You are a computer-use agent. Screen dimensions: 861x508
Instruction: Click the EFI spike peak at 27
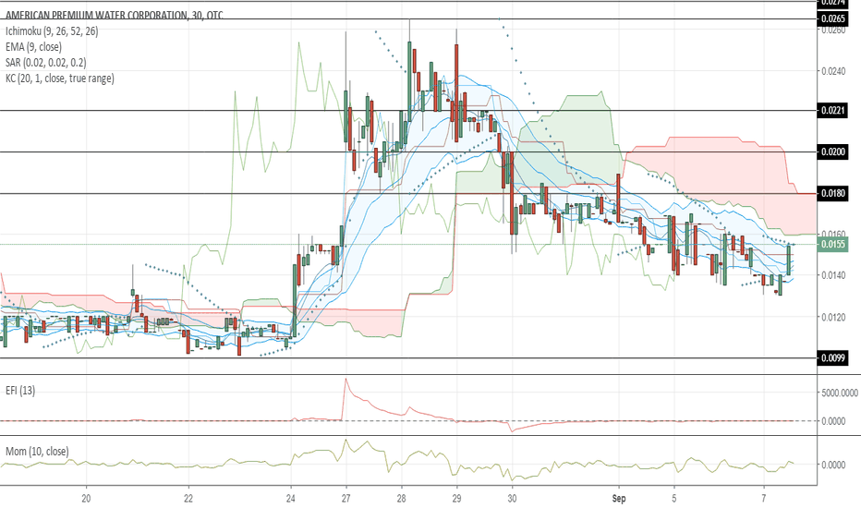tap(346, 379)
